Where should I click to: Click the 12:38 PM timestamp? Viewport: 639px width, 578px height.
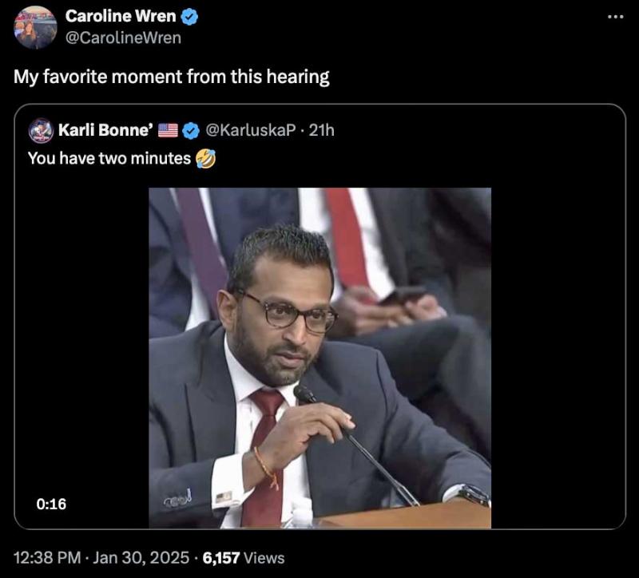coord(47,557)
